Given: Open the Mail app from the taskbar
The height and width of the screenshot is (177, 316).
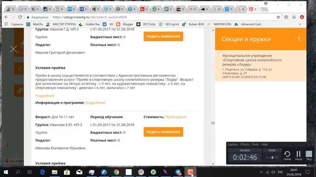Looking at the screenshot, I should pos(79,172).
